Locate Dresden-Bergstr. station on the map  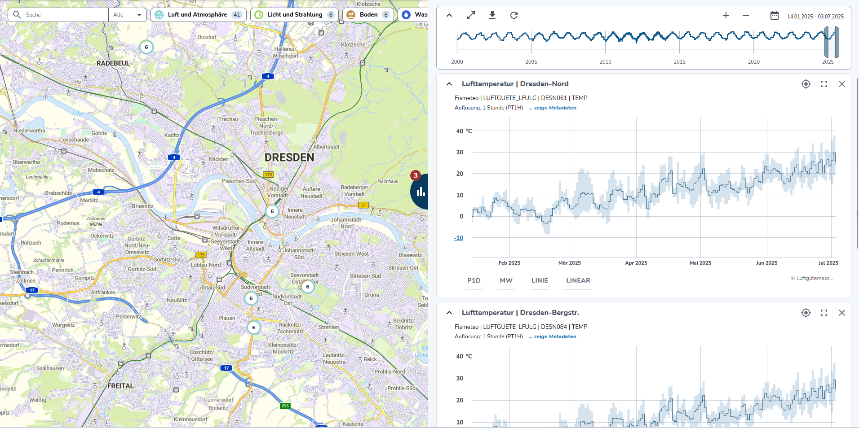[x=806, y=313]
